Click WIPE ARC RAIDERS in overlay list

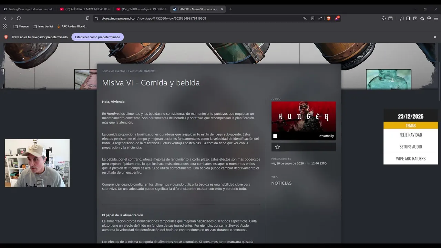click(411, 158)
